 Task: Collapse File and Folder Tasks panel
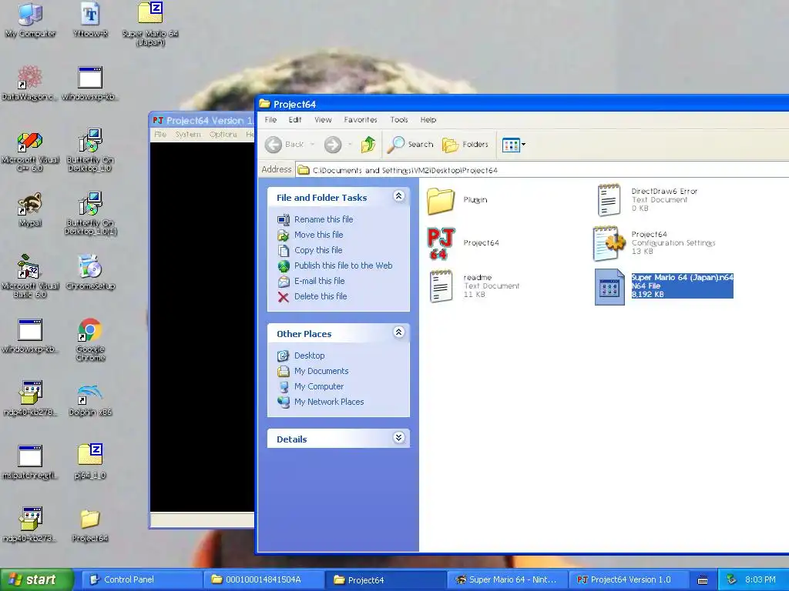pos(398,196)
